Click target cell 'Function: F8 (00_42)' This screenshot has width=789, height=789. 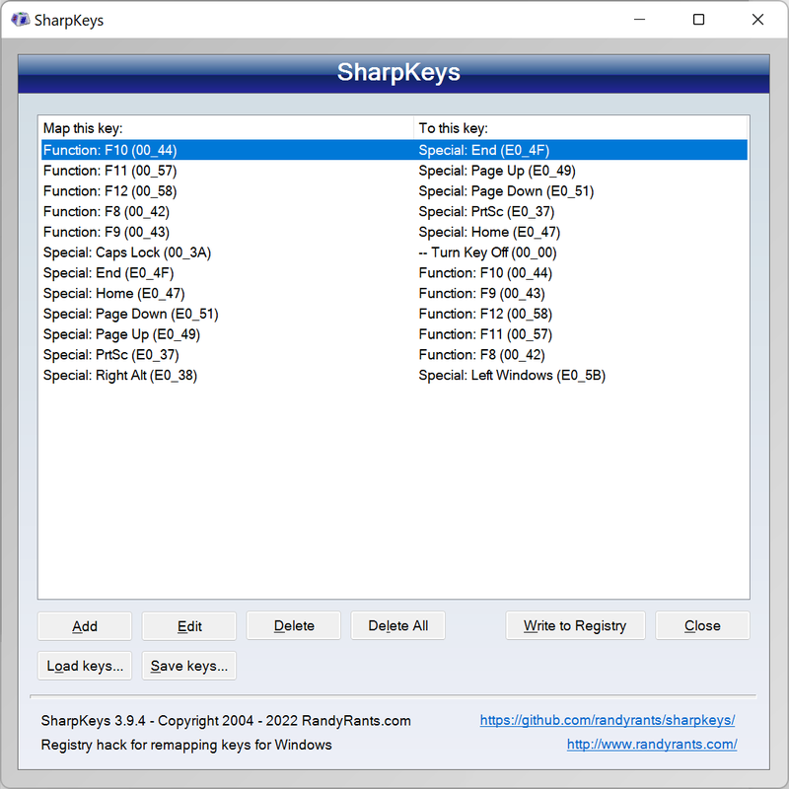(x=482, y=355)
